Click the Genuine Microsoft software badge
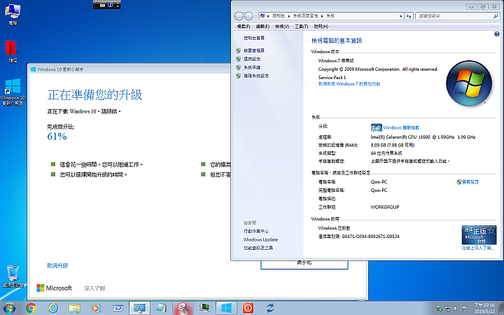 tap(479, 235)
